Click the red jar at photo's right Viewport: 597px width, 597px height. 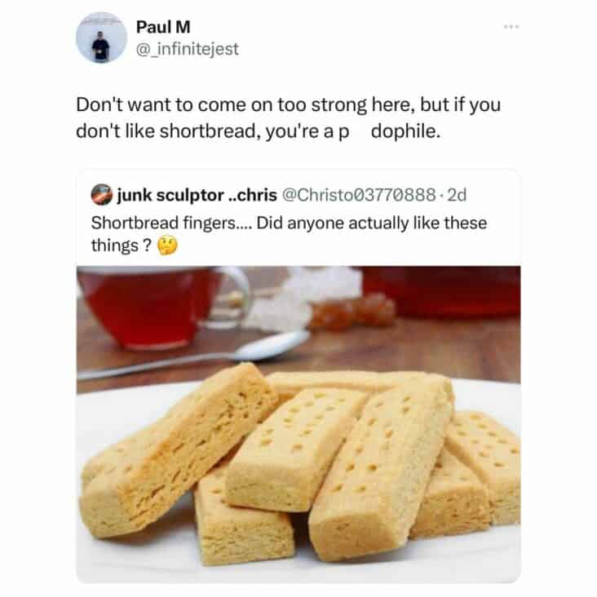coord(442,291)
